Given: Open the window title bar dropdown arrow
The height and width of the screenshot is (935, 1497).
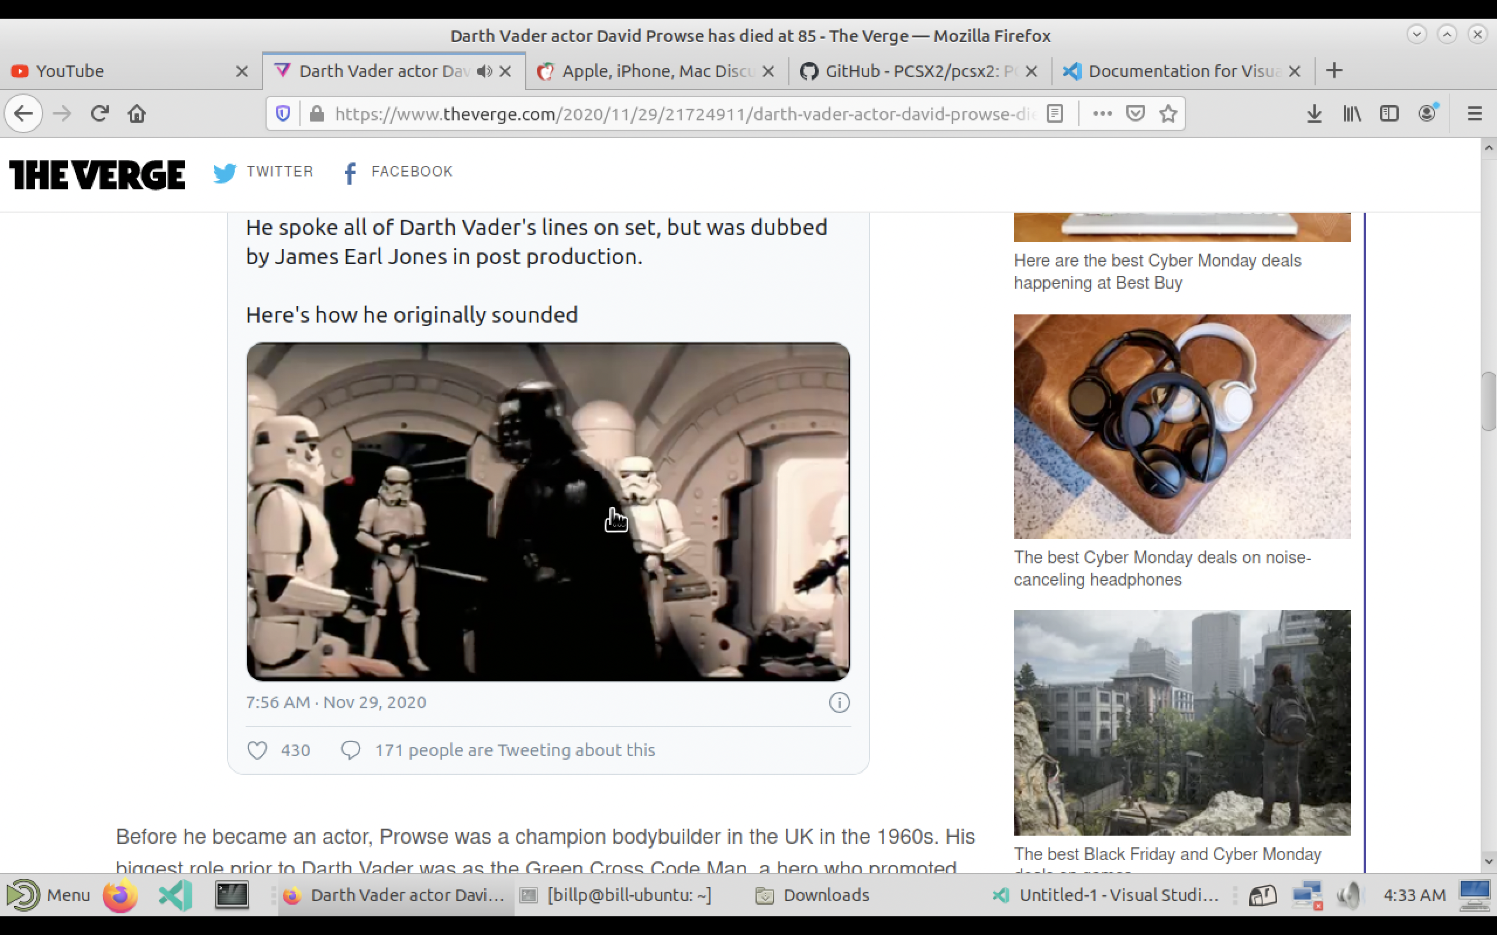Looking at the screenshot, I should (1416, 34).
